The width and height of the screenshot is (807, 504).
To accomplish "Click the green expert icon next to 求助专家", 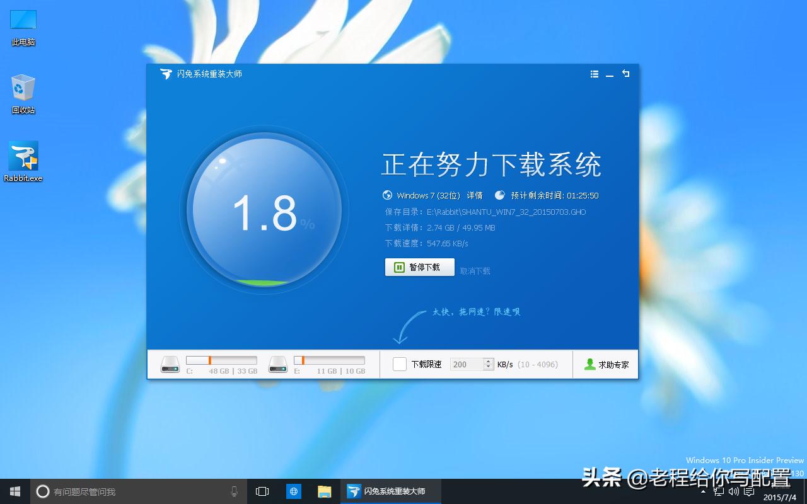I will (589, 364).
